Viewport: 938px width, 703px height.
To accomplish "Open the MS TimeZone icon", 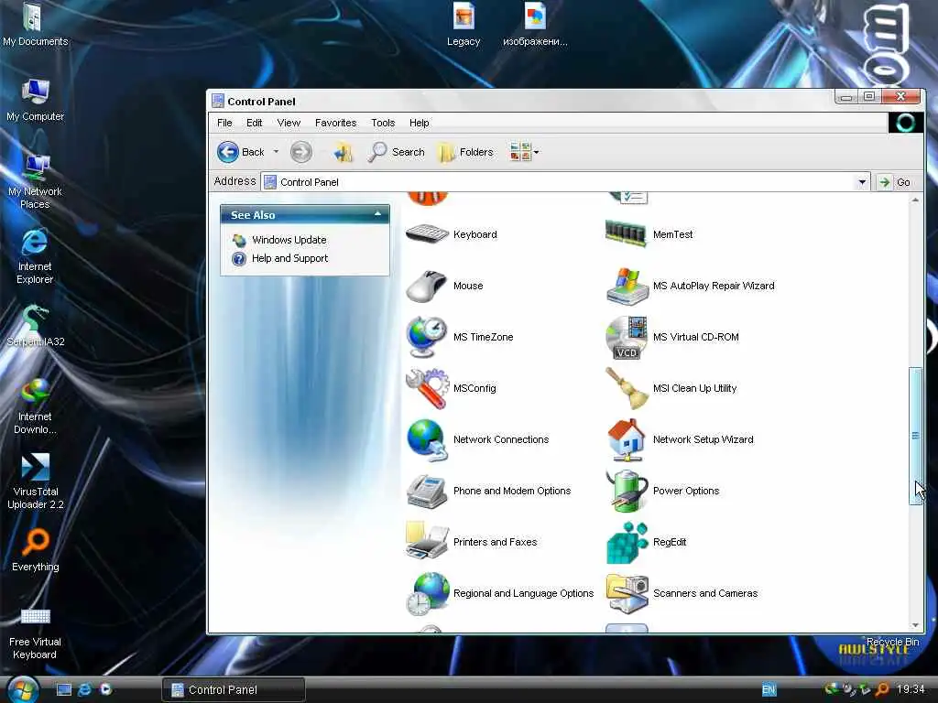I will [x=427, y=337].
